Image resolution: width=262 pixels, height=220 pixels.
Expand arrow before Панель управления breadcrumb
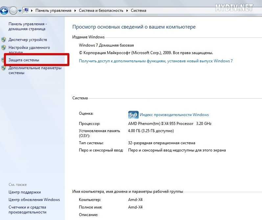(x=32, y=11)
